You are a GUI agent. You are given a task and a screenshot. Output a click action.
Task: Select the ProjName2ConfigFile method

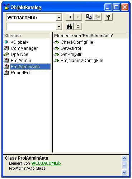(82, 61)
